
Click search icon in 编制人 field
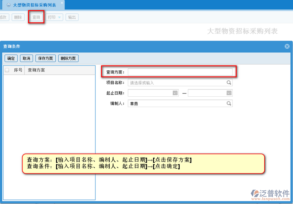229,103
